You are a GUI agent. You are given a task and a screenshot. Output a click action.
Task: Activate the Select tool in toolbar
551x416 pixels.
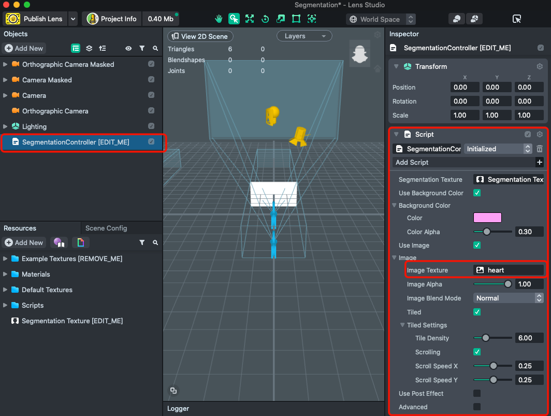[x=234, y=19]
